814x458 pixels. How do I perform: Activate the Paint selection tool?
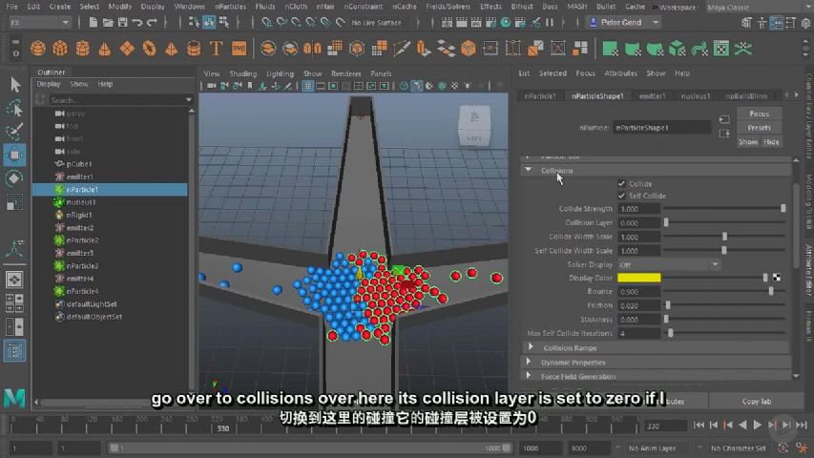pyautogui.click(x=15, y=132)
